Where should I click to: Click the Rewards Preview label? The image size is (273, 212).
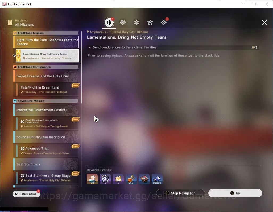99,170
